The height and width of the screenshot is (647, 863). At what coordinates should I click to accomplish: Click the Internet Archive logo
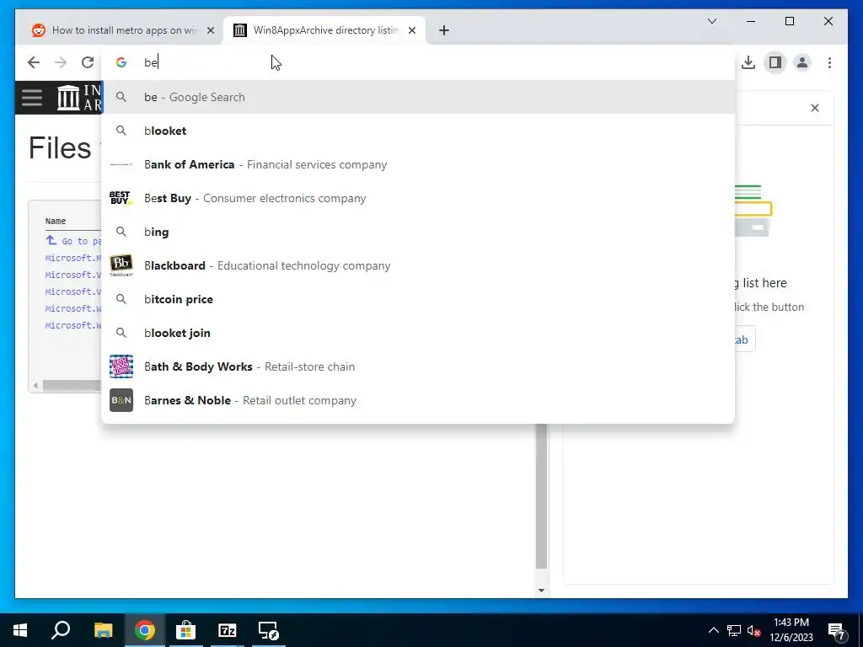click(79, 98)
